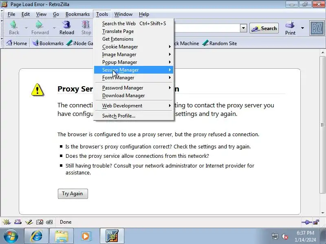Open the File menu
Image resolution: width=326 pixels, height=244 pixels.
pyautogui.click(x=11, y=14)
